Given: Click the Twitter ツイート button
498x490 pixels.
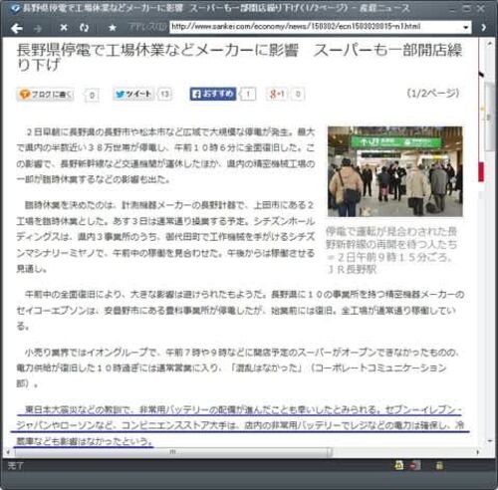Looking at the screenshot, I should click(x=132, y=95).
